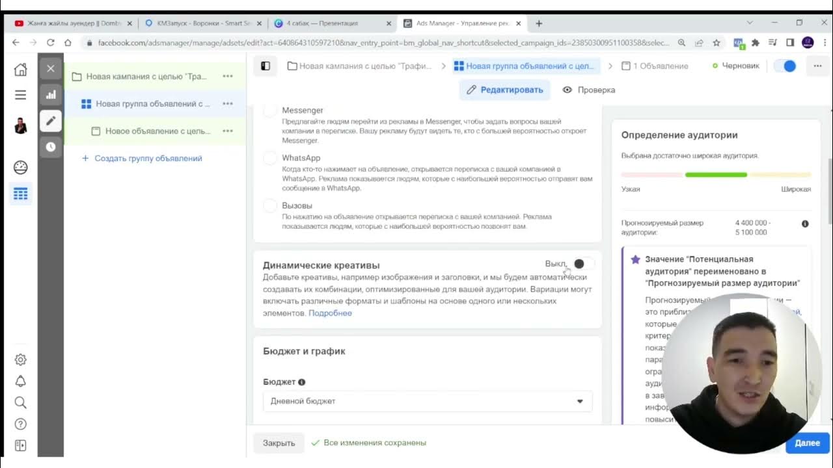Open options dots for Новое объявление row
The height and width of the screenshot is (468, 833).
pyautogui.click(x=228, y=131)
